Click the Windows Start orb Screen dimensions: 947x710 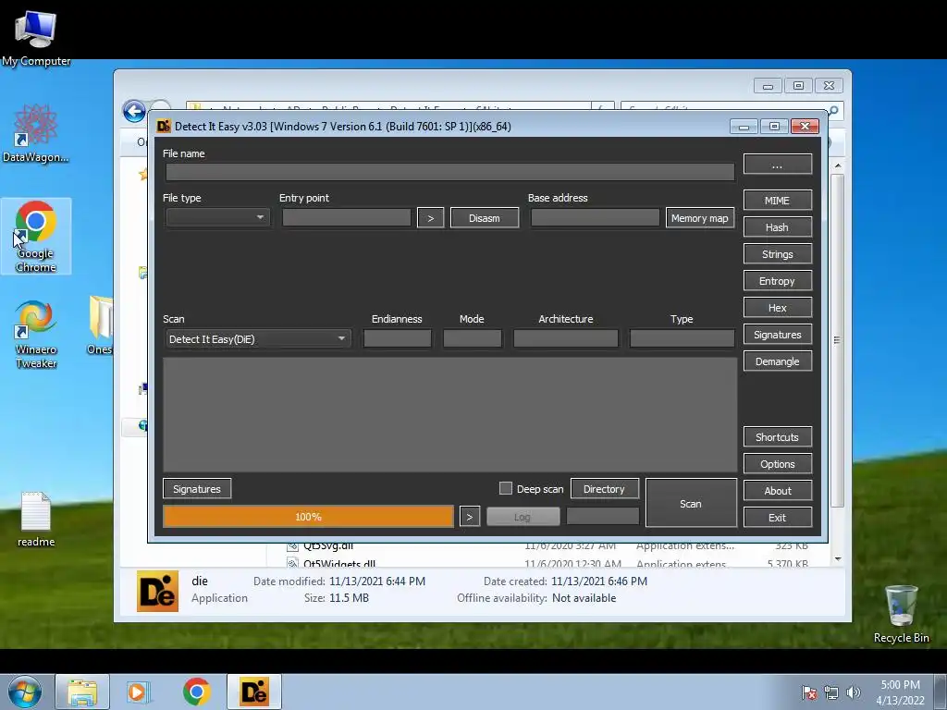click(x=25, y=692)
